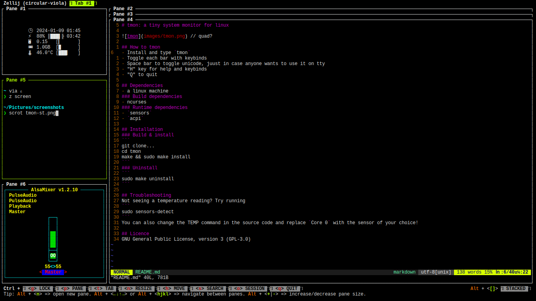Click the 'make && sudo make install' line
This screenshot has width=536, height=301.
pyautogui.click(x=156, y=157)
